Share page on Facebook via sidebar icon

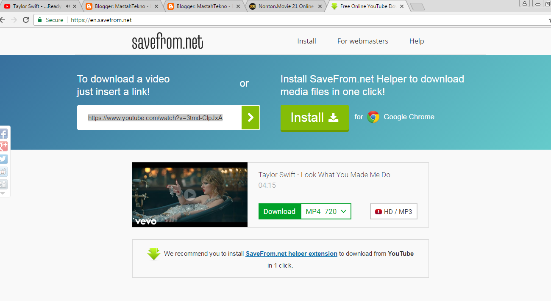(x=3, y=134)
